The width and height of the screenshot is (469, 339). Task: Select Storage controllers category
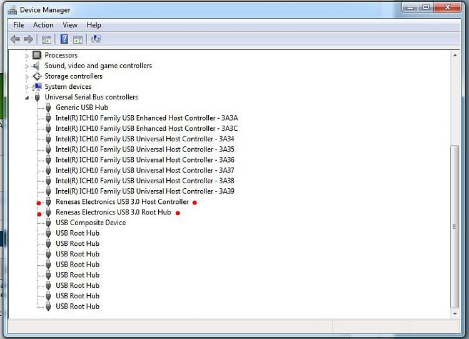pyautogui.click(x=74, y=76)
